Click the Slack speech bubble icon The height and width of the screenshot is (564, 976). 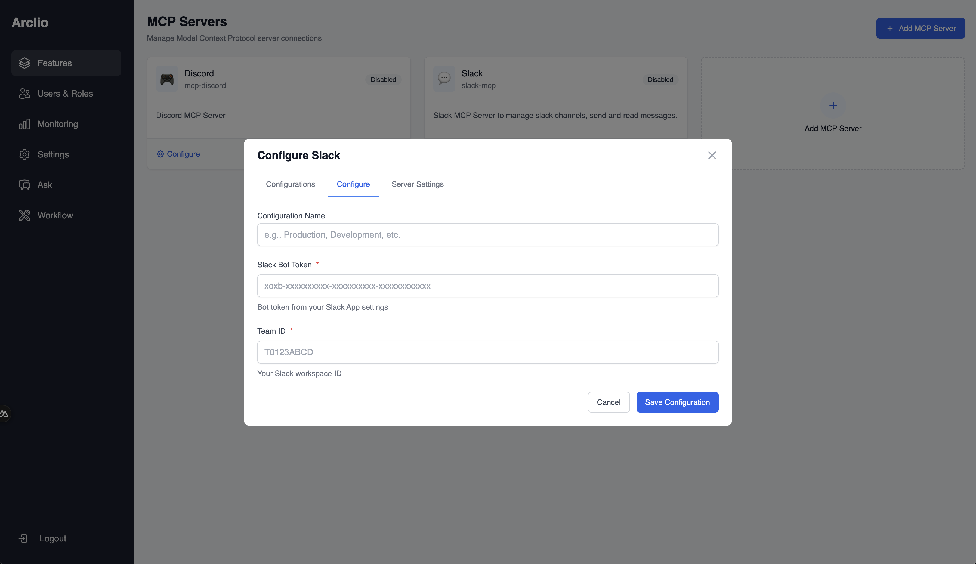tap(444, 79)
